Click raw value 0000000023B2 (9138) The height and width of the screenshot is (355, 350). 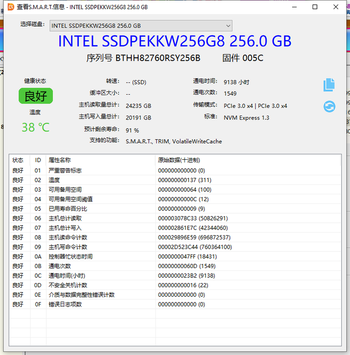187,275
